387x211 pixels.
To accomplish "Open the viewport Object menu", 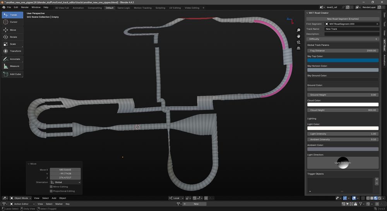I will (x=62, y=198).
